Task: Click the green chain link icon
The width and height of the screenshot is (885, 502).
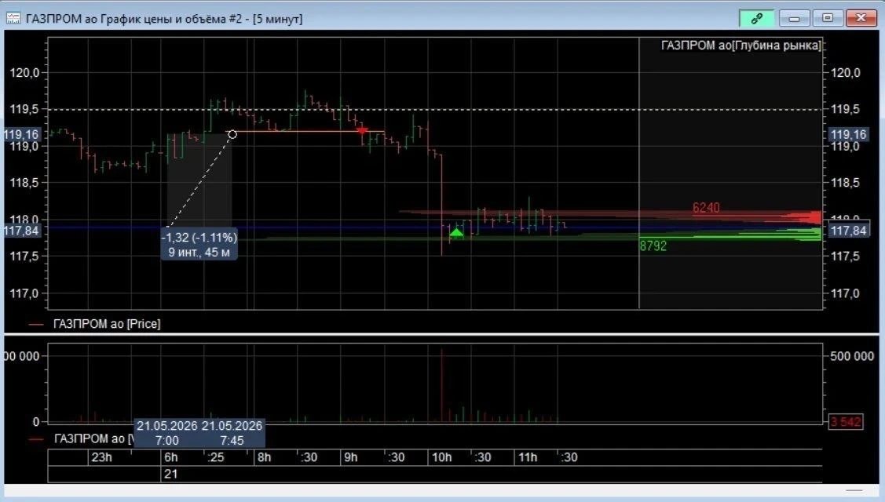Action: click(756, 19)
